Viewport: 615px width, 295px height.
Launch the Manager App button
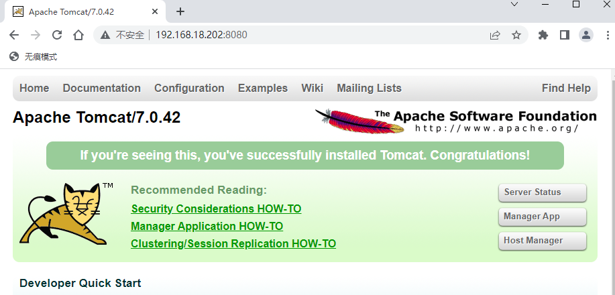pos(542,217)
